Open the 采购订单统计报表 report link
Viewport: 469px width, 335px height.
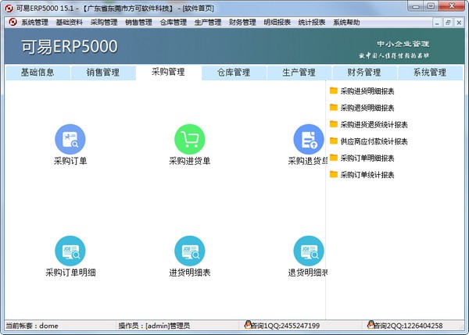[367, 175]
